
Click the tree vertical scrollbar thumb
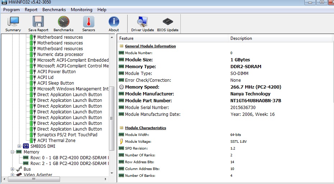pyautogui.click(x=111, y=118)
